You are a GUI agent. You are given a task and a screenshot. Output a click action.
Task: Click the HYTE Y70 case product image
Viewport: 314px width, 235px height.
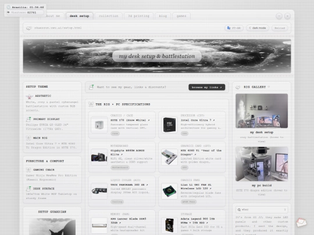tap(99, 125)
